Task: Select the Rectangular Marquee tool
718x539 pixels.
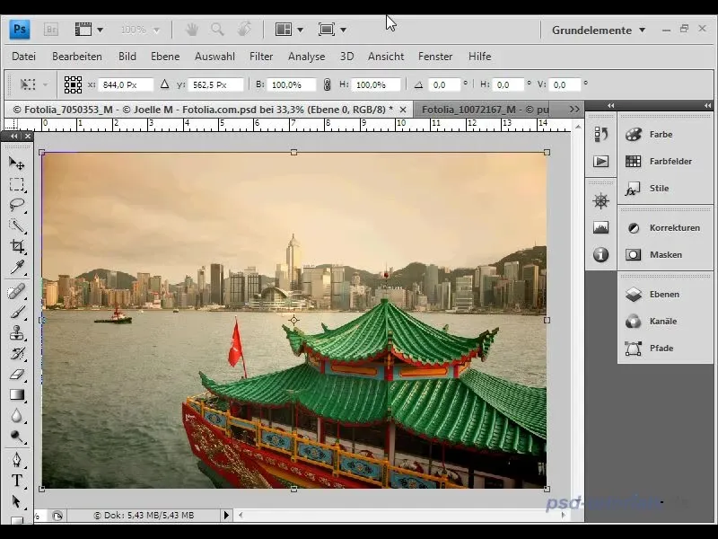Action: click(17, 184)
